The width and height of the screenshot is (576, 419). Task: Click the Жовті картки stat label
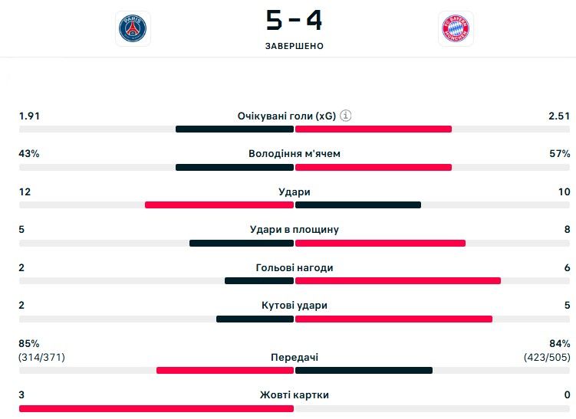295,395
